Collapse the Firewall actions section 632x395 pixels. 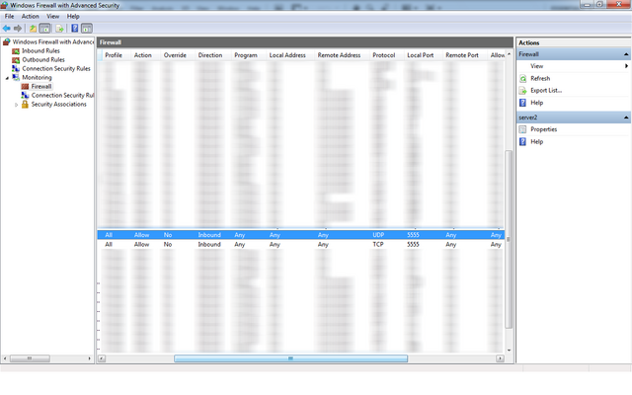[626, 54]
